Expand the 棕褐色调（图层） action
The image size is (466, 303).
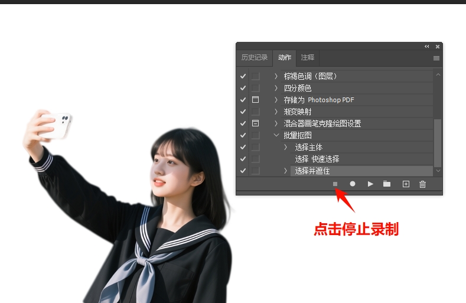coord(276,76)
